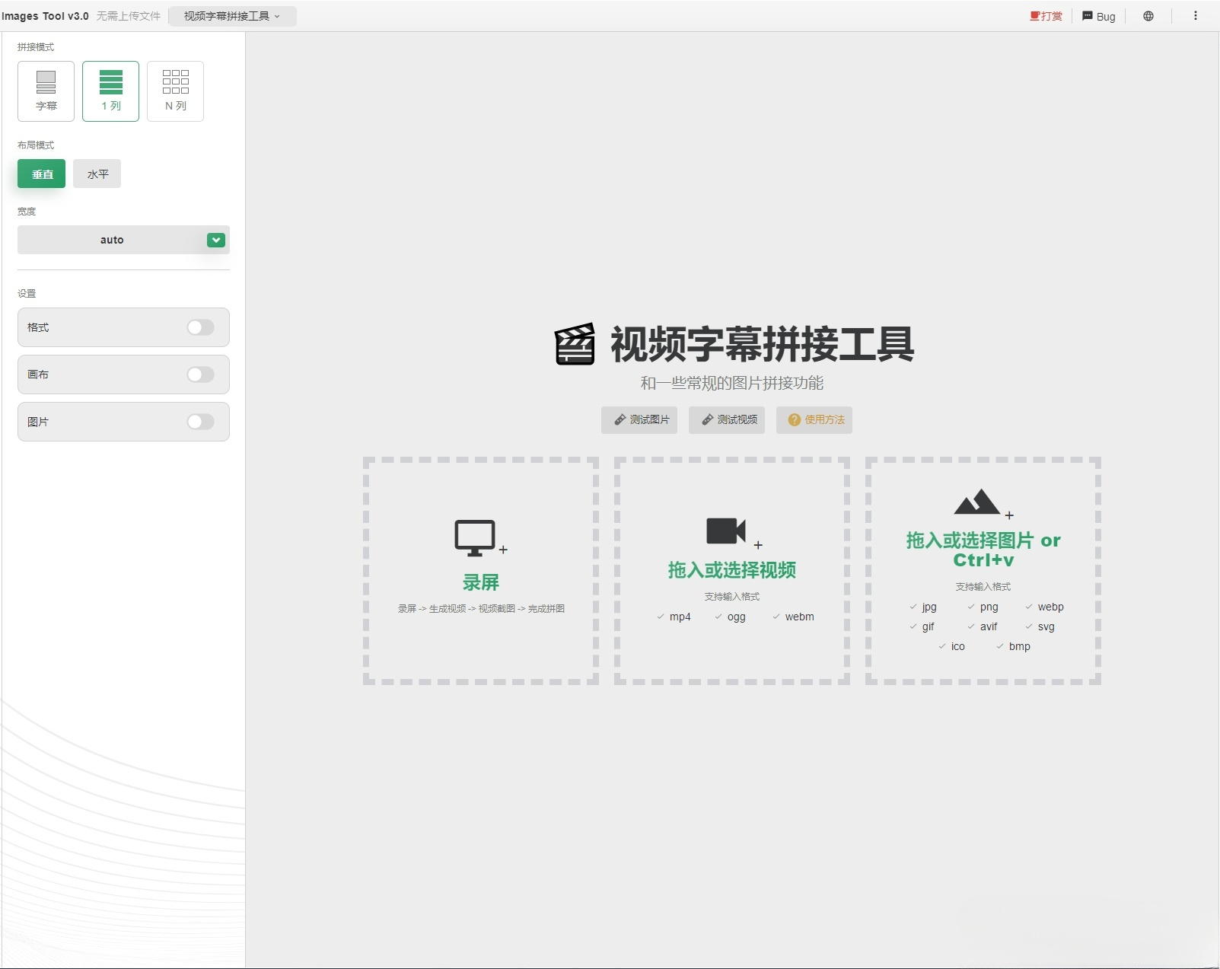Open the language globe icon
Screen dimensions: 1220x969
[x=1148, y=15]
